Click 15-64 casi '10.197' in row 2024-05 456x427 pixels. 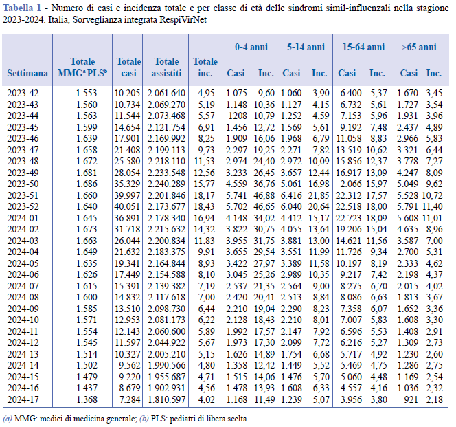coord(349,263)
